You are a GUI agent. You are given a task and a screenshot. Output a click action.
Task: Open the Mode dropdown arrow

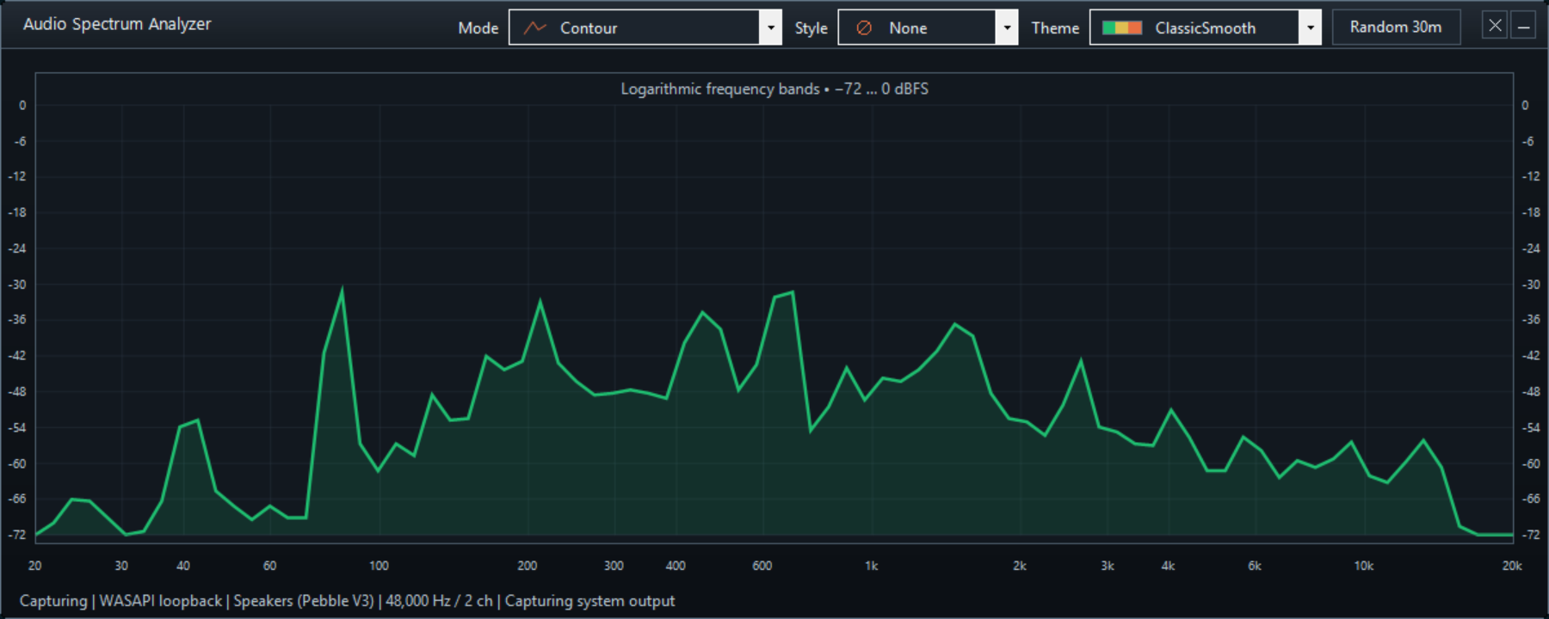pyautogui.click(x=771, y=28)
